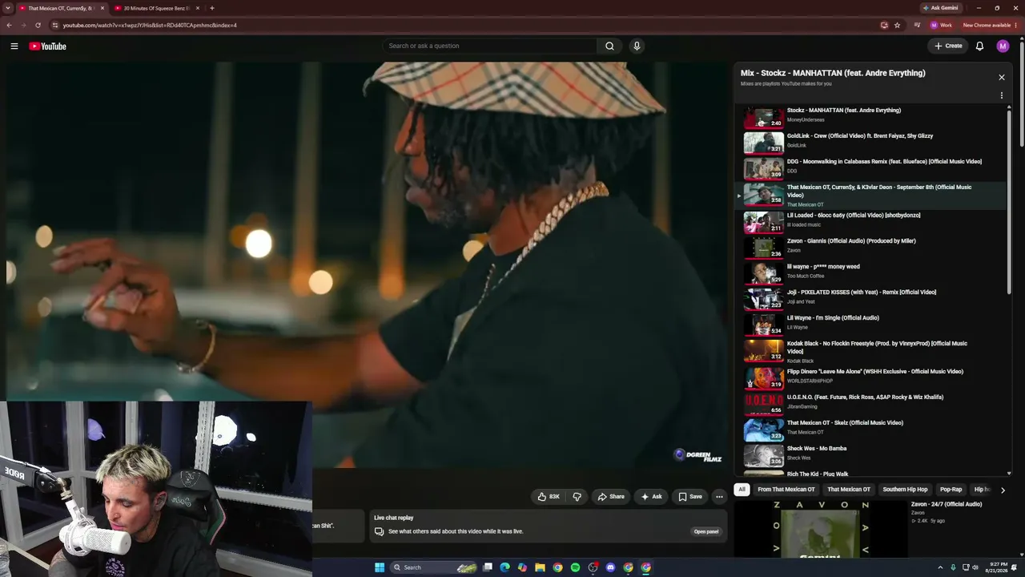The height and width of the screenshot is (577, 1025).
Task: Open more actions menu under the video
Action: pyautogui.click(x=719, y=497)
